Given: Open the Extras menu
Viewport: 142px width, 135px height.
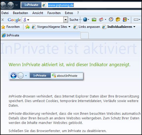Looking at the screenshot, I should pos(69,13).
